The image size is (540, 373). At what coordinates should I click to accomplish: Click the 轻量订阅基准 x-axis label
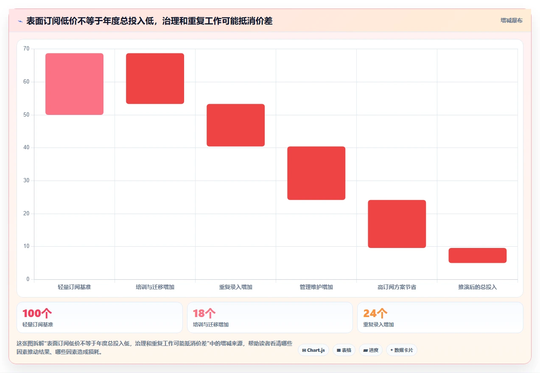[74, 287]
